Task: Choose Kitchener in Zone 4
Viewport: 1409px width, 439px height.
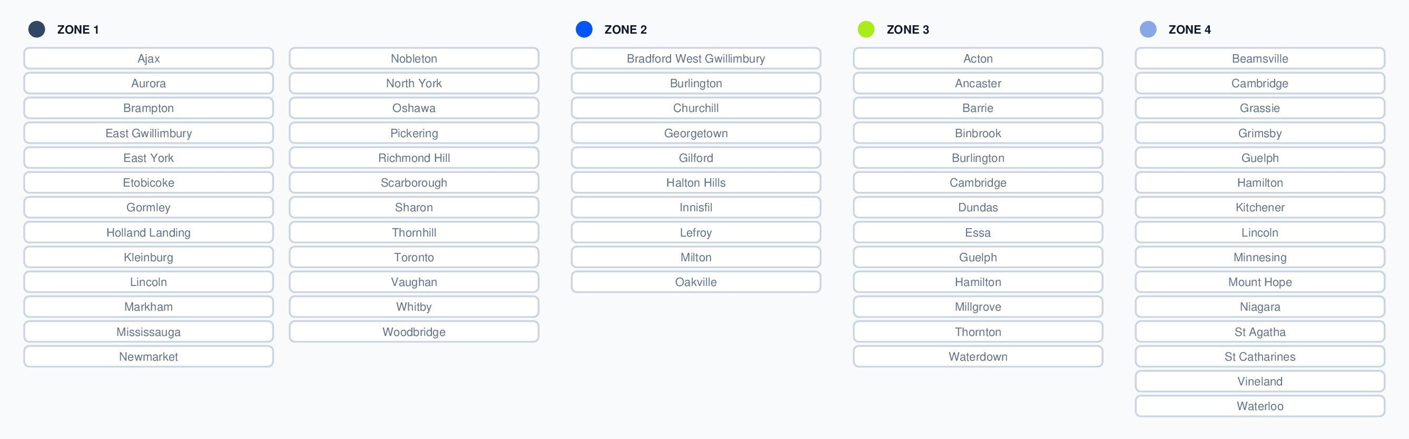Action: click(1260, 208)
